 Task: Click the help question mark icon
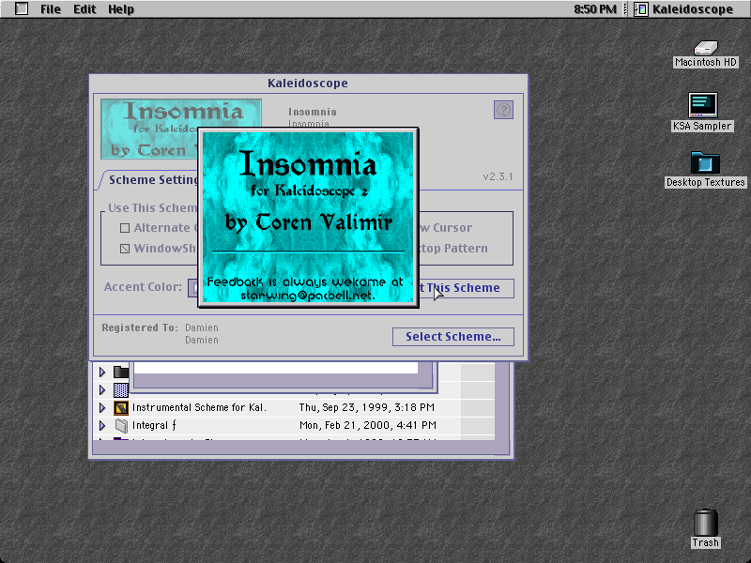503,110
